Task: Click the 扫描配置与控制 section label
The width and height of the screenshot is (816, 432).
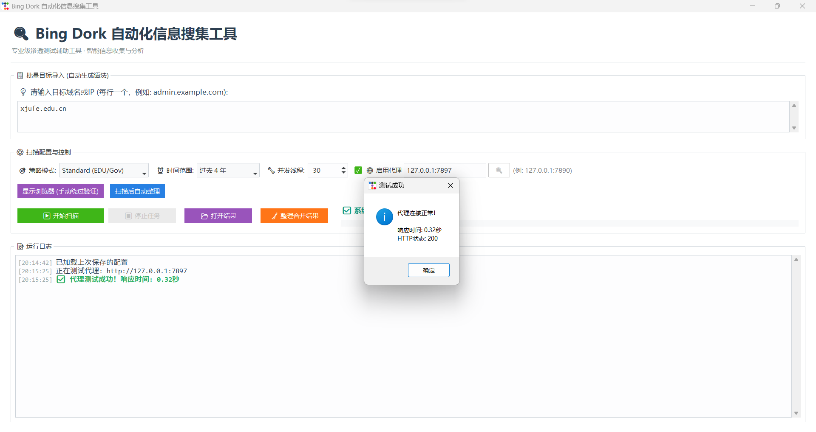Action: click(x=48, y=152)
